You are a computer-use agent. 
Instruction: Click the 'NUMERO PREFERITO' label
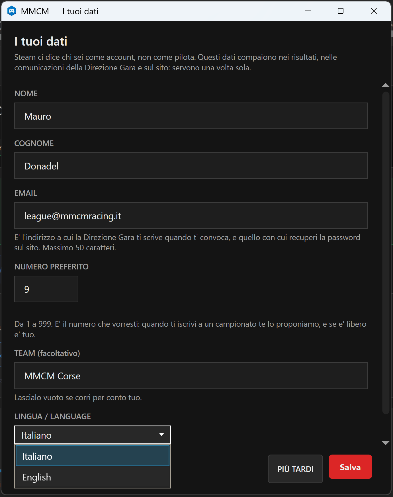click(52, 267)
